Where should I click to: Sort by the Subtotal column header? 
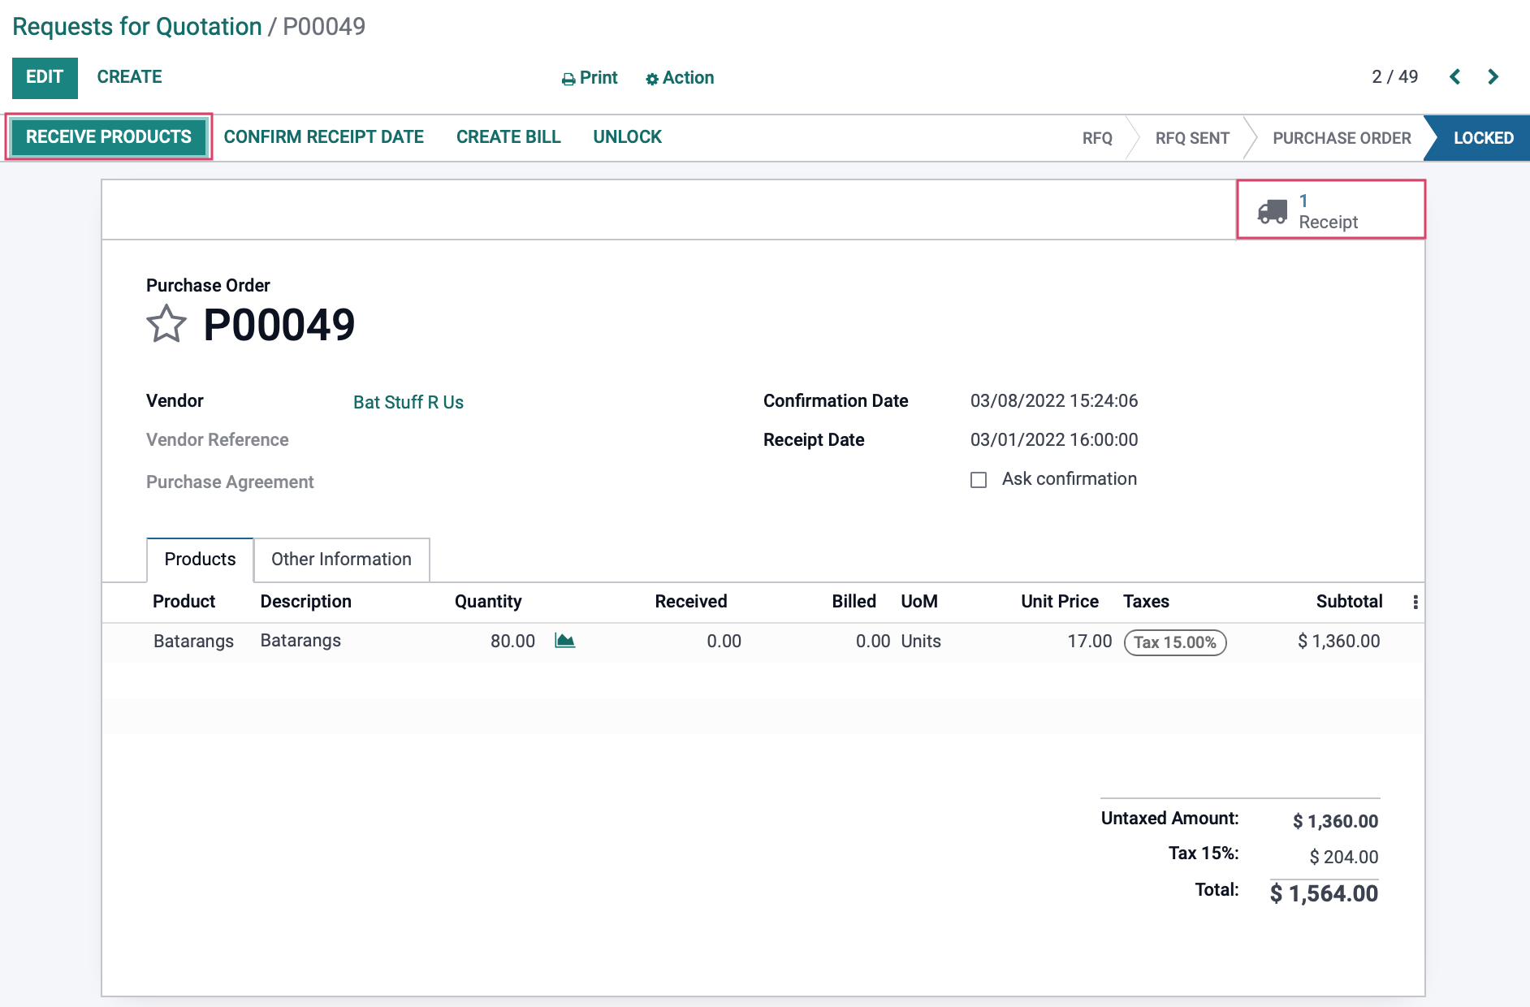1349,602
